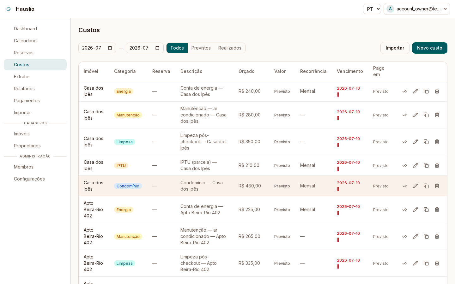This screenshot has height=284, width=455.
Task: Edit the R$ 225,00 Energia cost
Action: tap(416, 210)
